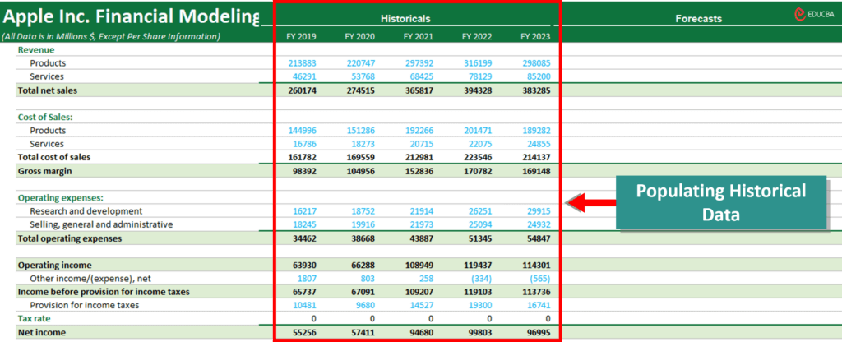This screenshot has width=842, height=342.
Task: Click the Gross margin row label
Action: (44, 171)
